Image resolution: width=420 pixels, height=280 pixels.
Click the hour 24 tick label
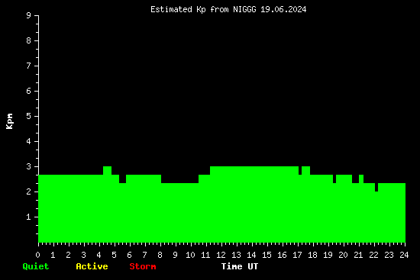(x=404, y=255)
